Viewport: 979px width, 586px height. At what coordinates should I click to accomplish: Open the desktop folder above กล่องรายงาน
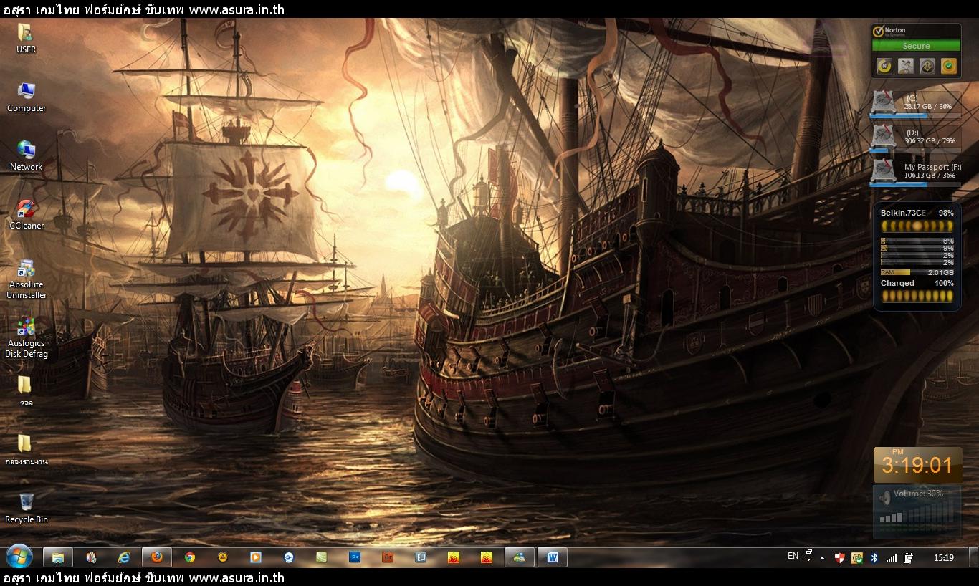point(26,390)
